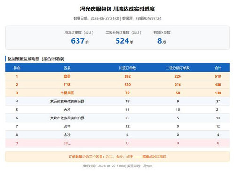Select district name 盘县 in rank 1 row
Viewport: 235px width, 173px height.
pyautogui.click(x=67, y=76)
